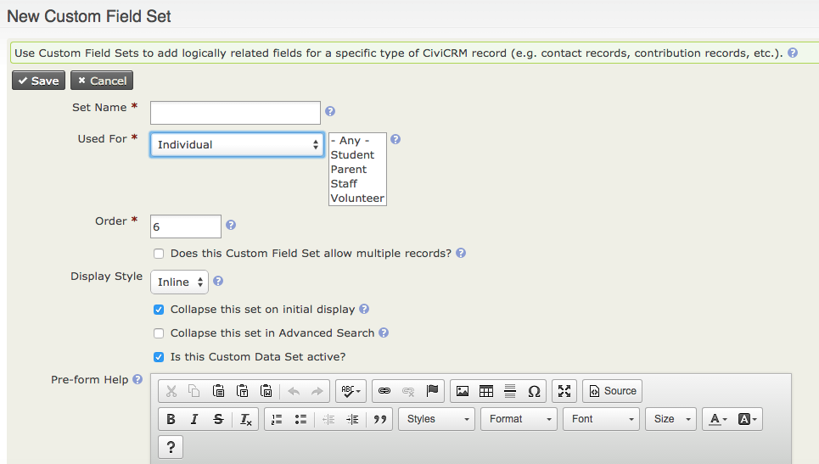Click the block quote icon

click(380, 419)
